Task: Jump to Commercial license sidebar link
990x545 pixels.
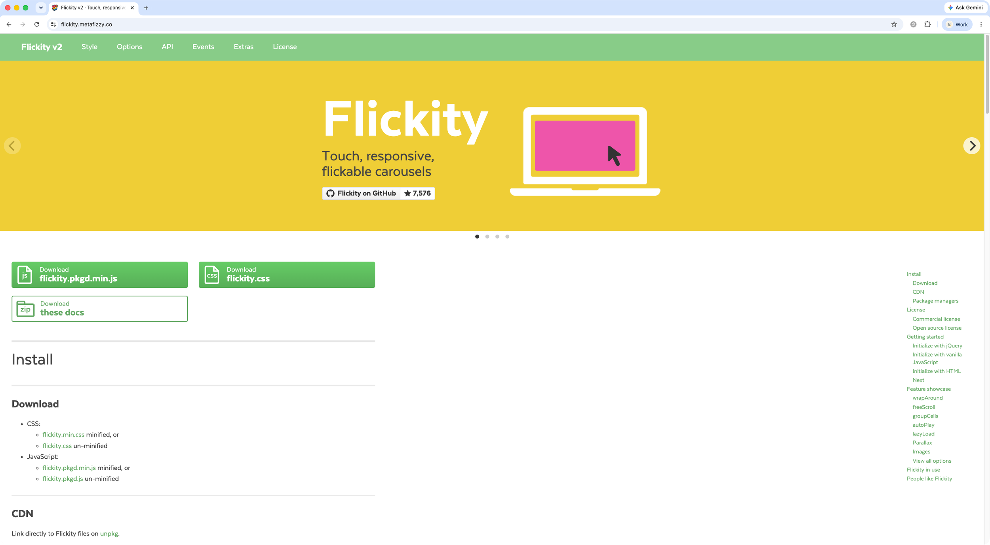Action: tap(936, 319)
